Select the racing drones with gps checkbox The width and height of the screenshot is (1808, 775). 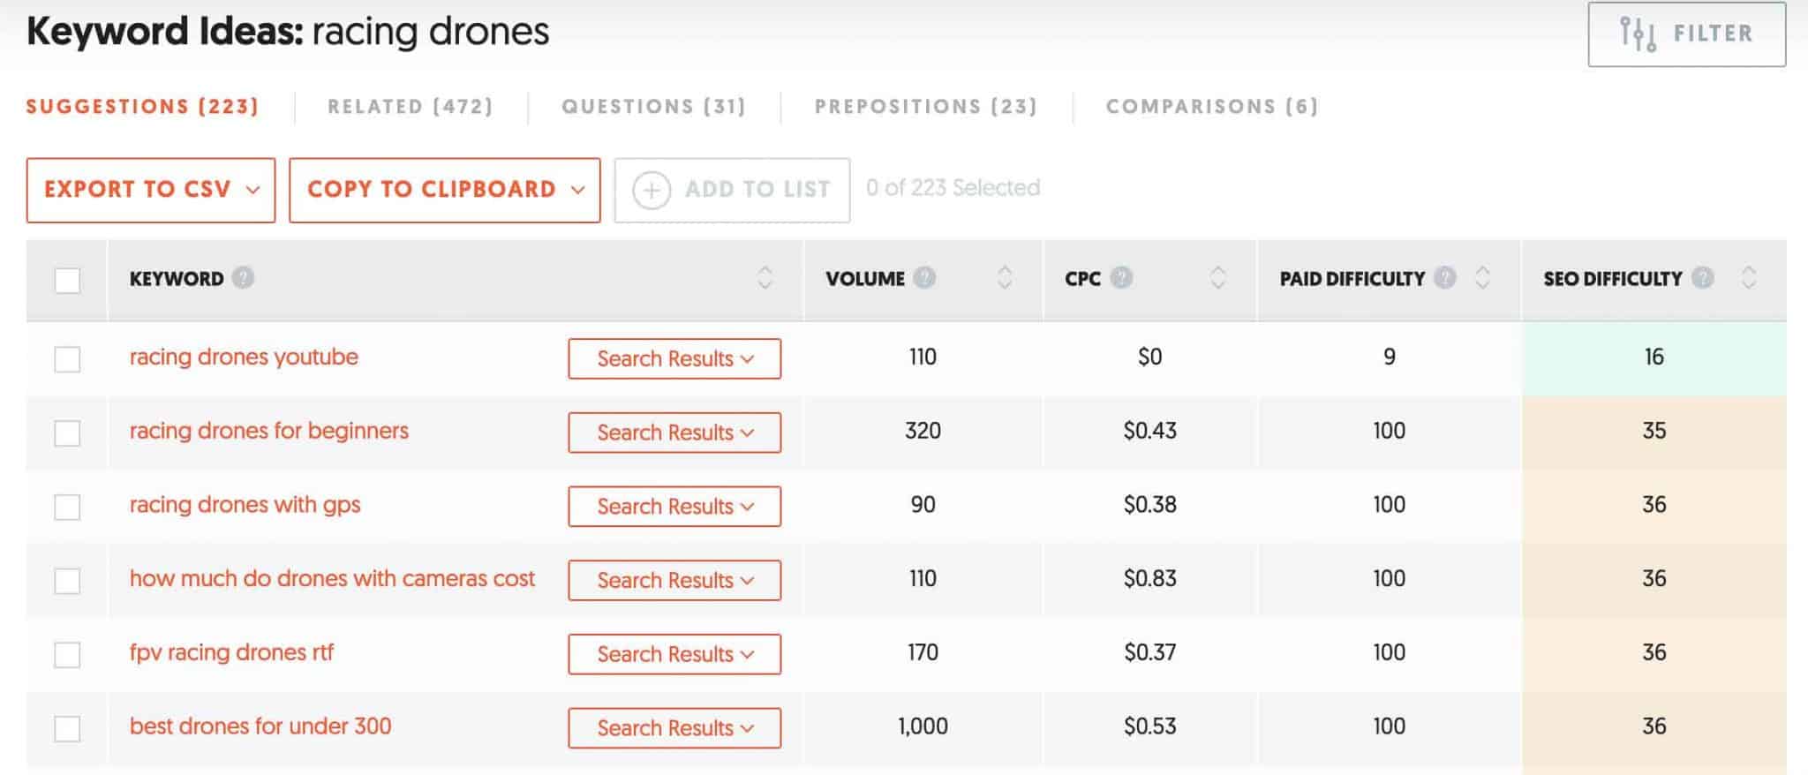[x=67, y=507]
